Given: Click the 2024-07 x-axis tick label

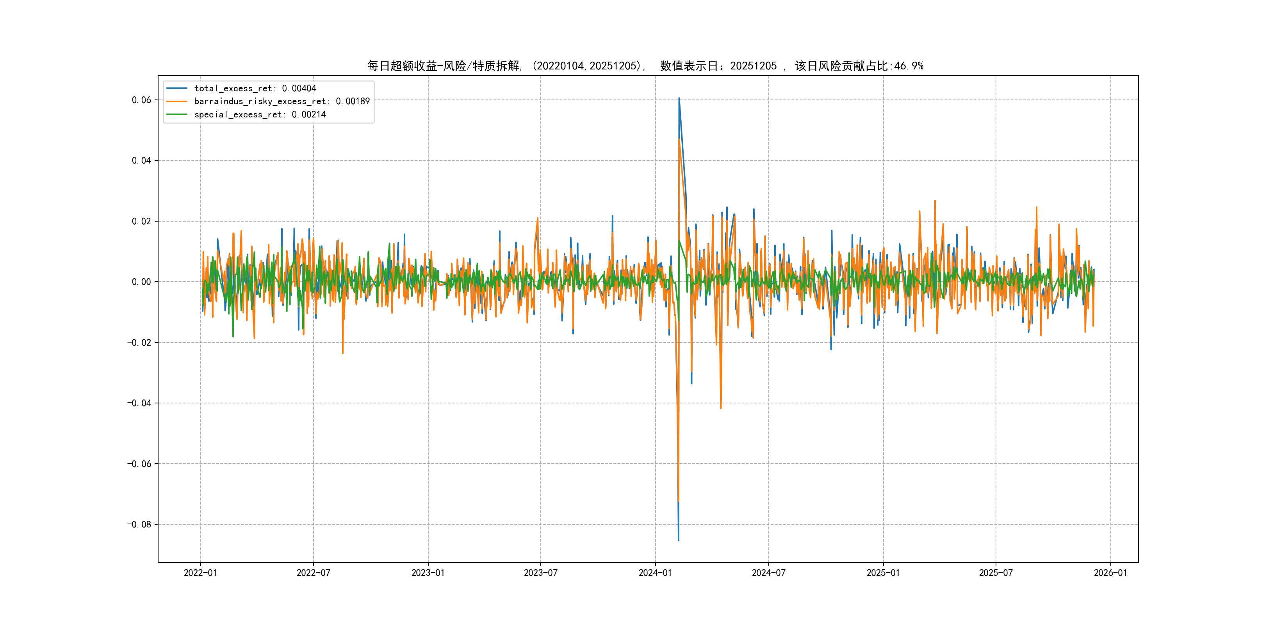Looking at the screenshot, I should pyautogui.click(x=768, y=573).
